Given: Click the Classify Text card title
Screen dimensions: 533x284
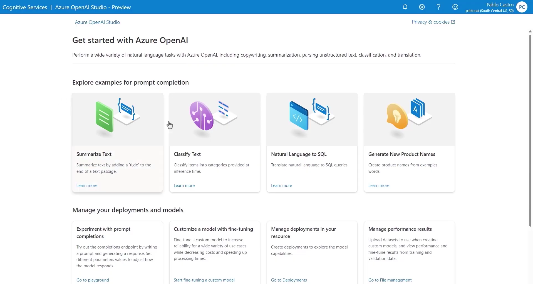Looking at the screenshot, I should (187, 154).
